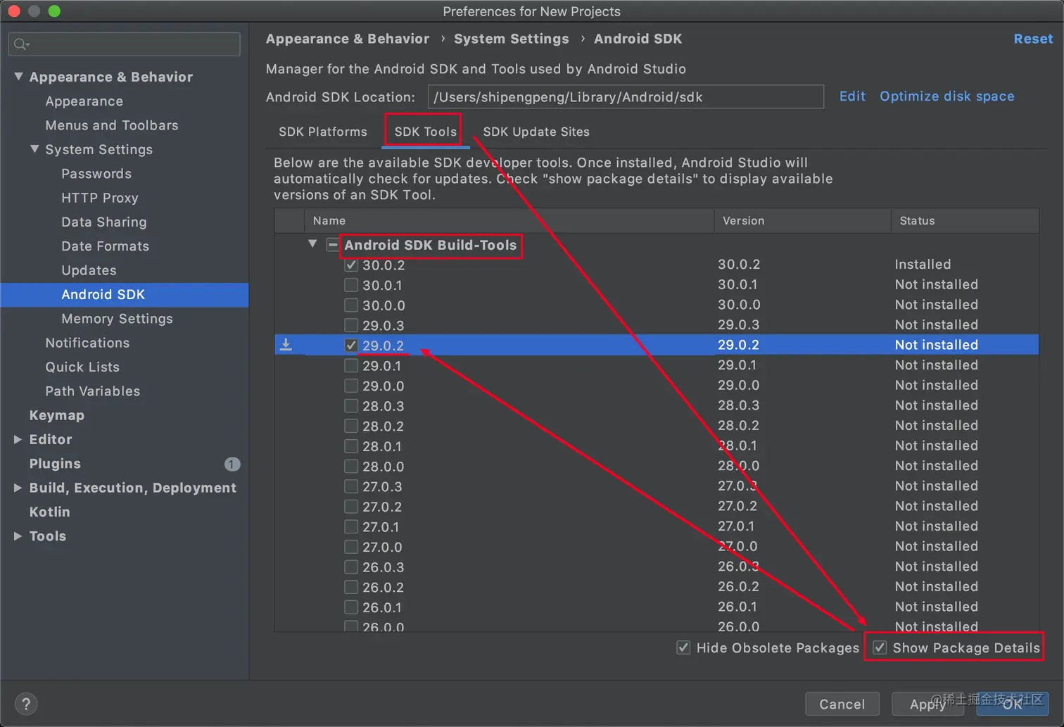Expand Build, Execution, Deployment section
This screenshot has width=1064, height=727.
click(18, 488)
